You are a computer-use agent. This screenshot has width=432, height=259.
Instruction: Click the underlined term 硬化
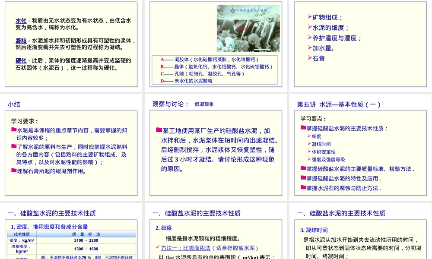pyautogui.click(x=21, y=60)
